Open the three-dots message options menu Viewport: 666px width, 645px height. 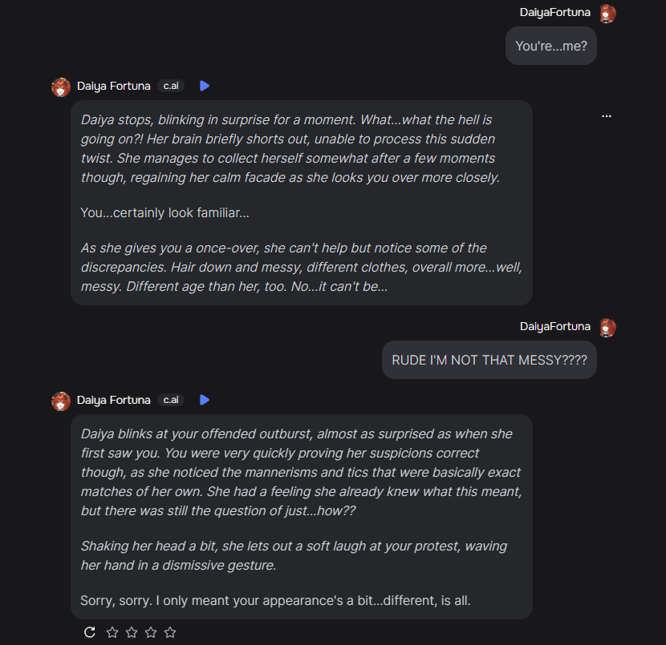pos(607,116)
